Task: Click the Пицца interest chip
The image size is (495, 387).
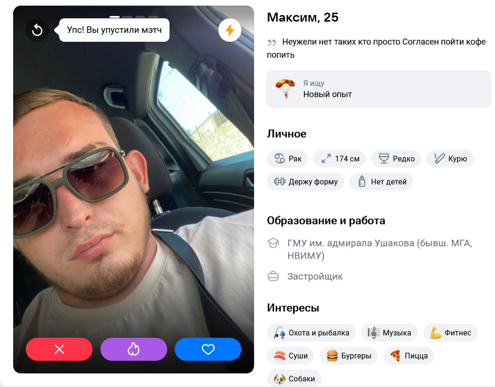Action: (x=409, y=356)
